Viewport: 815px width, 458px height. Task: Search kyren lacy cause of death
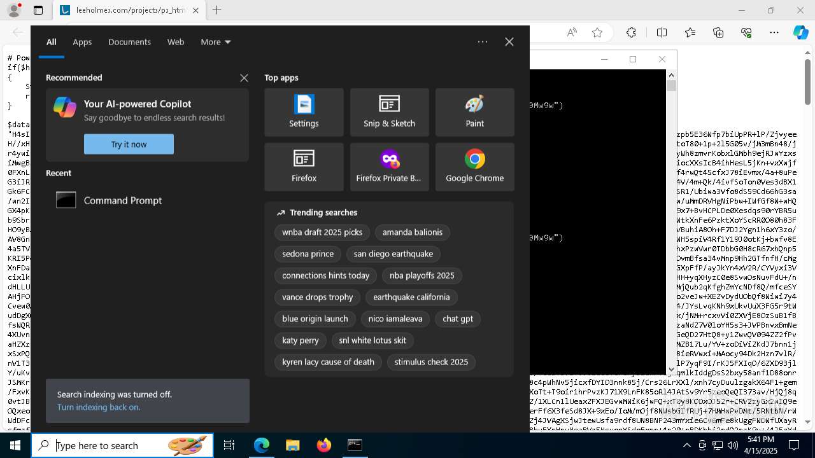pos(329,362)
